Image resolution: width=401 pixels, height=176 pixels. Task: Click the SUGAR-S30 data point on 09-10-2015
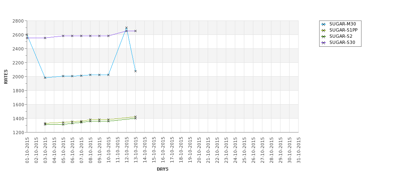point(99,36)
